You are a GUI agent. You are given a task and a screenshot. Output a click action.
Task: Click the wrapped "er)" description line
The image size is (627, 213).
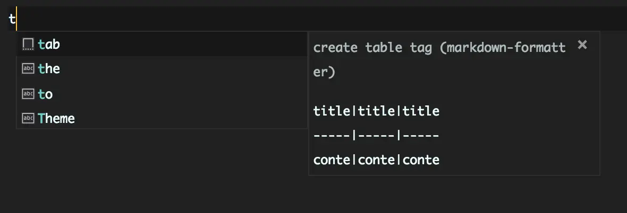click(324, 72)
